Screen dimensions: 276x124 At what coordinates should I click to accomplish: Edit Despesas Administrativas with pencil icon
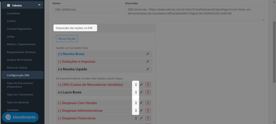pos(141,110)
